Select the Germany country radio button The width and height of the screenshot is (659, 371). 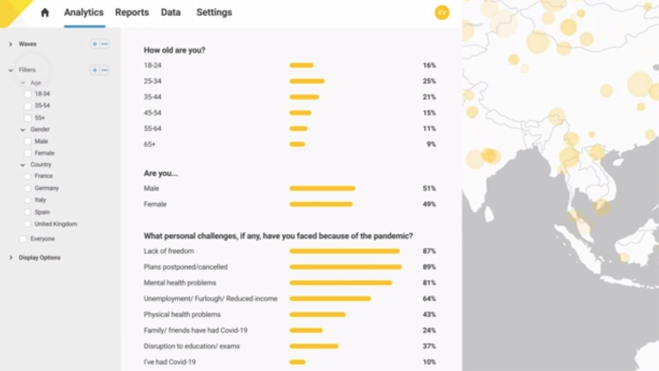pyautogui.click(x=28, y=188)
